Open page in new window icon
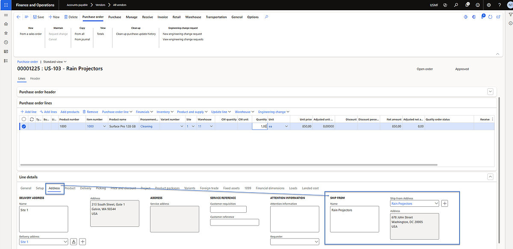The image size is (513, 249). point(498,17)
